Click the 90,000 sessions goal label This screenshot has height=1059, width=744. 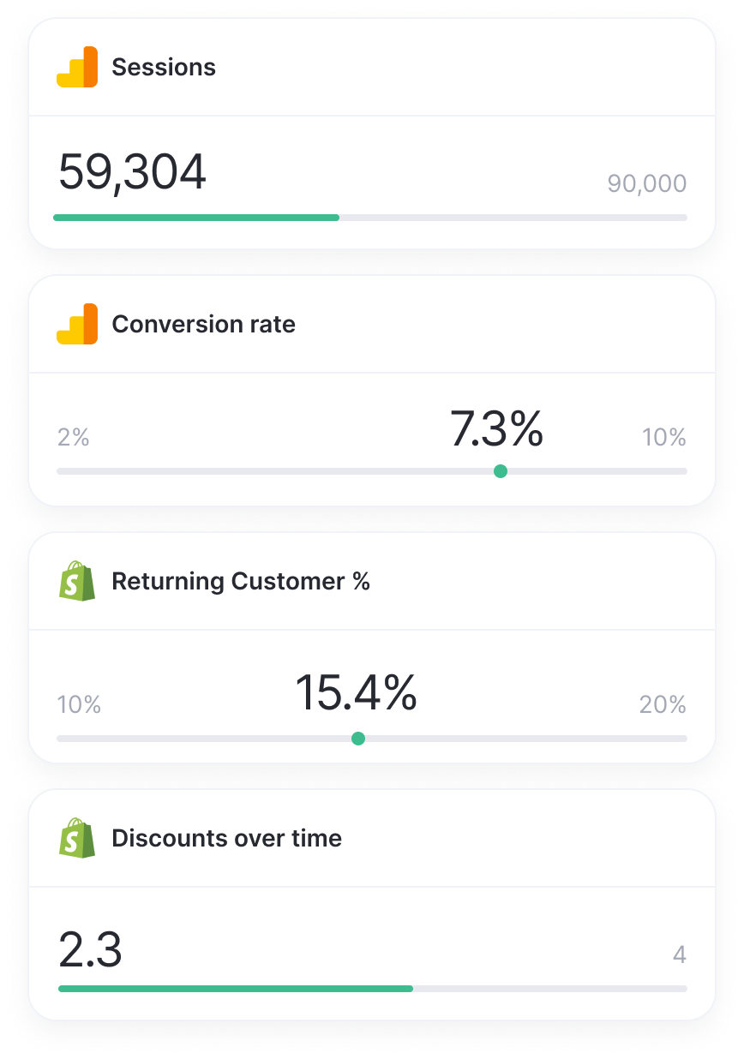tap(647, 183)
